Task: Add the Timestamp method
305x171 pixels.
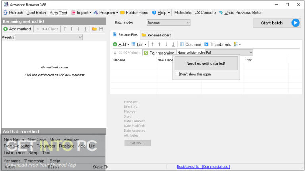Action: 34,161
